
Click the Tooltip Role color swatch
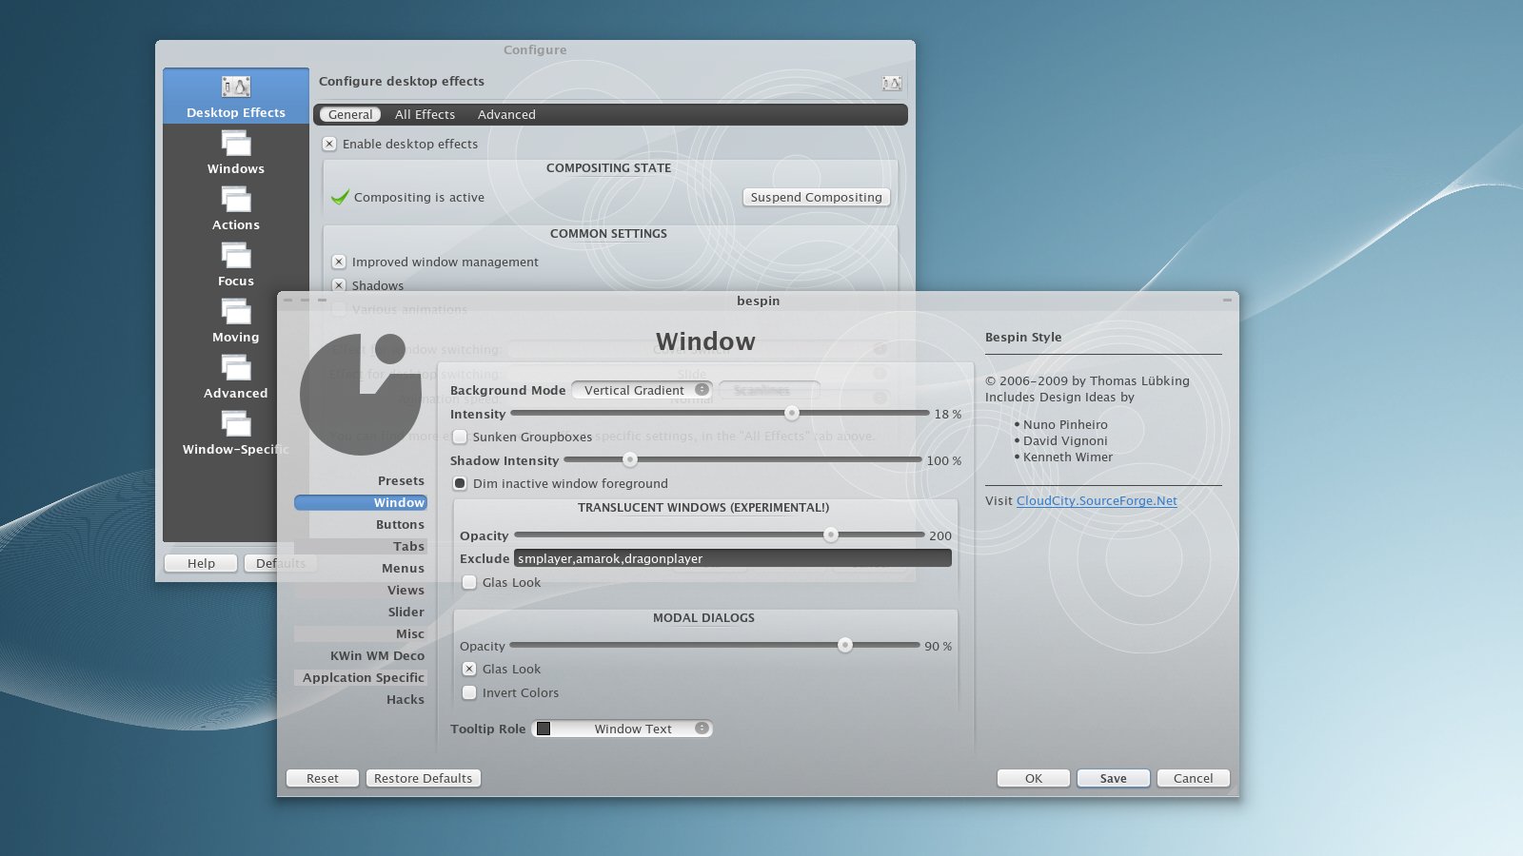544,729
